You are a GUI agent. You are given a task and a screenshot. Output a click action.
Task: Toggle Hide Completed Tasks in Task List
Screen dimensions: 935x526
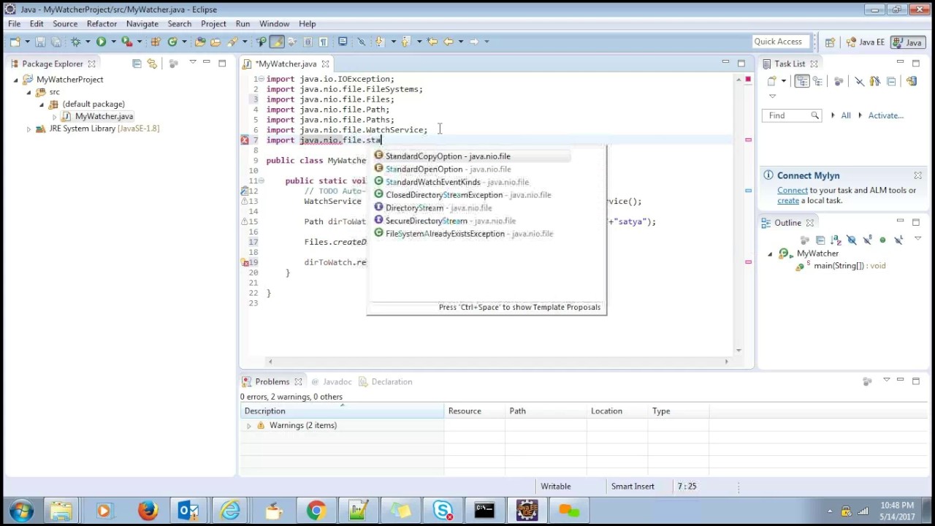coord(859,81)
